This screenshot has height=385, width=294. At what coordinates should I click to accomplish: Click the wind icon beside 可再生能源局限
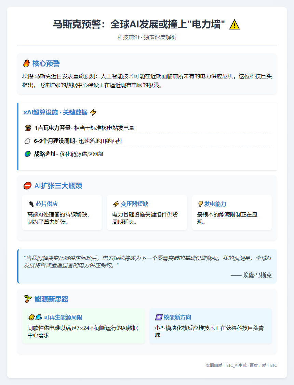(39, 318)
